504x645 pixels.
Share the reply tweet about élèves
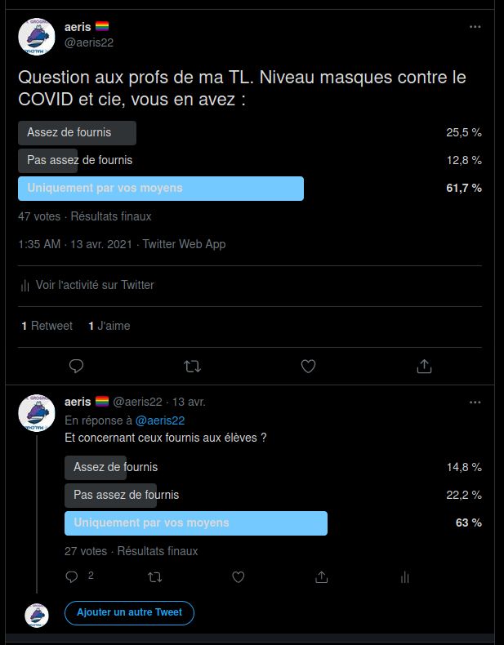pos(322,577)
